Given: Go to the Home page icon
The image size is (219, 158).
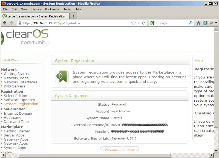Looking at the screenshot, I should click(x=198, y=23).
